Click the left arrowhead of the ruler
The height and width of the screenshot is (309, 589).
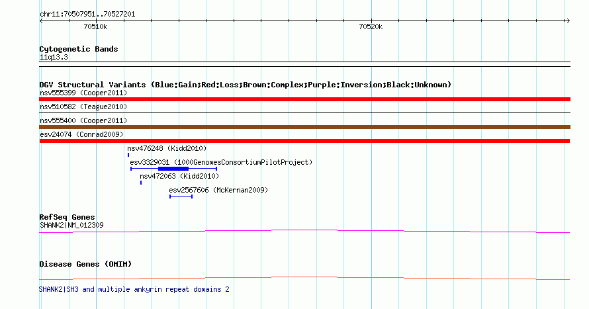pyautogui.click(x=41, y=21)
